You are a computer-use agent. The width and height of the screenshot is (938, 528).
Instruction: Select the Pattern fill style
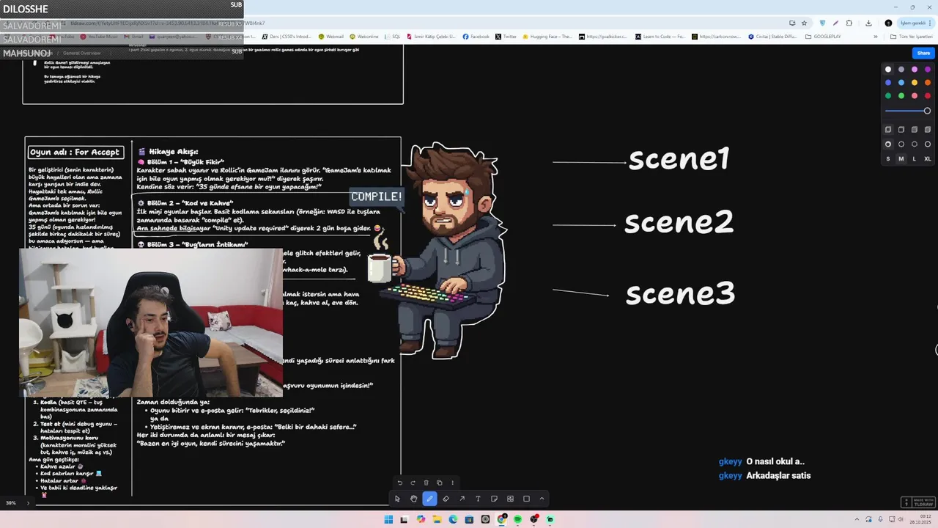[928, 130]
